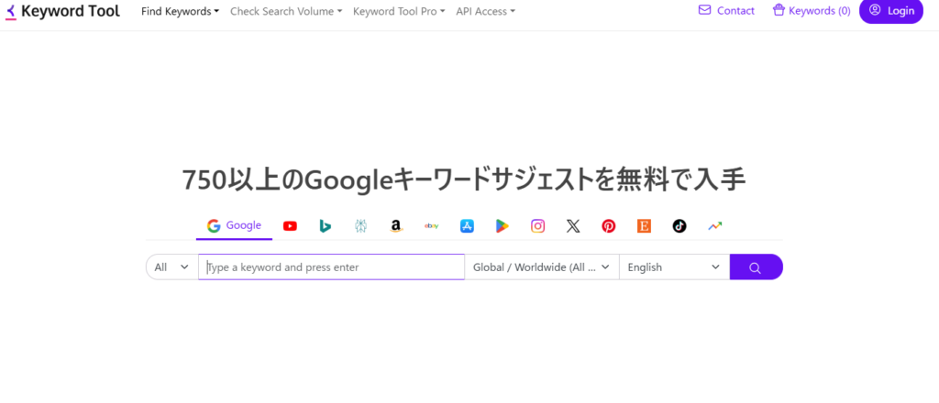Select the Bing search engine icon
The image size is (939, 403).
tap(325, 226)
